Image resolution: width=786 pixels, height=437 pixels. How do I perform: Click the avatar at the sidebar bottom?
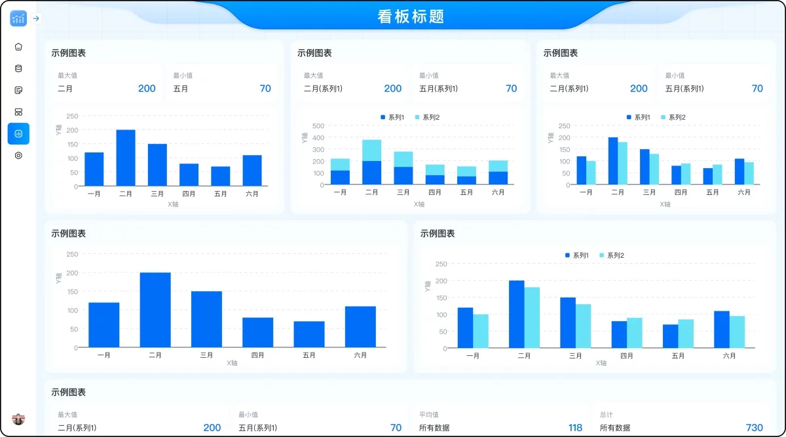click(x=19, y=419)
